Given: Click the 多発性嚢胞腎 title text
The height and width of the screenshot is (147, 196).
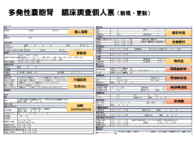Looking at the screenshot, I should coord(31,13).
